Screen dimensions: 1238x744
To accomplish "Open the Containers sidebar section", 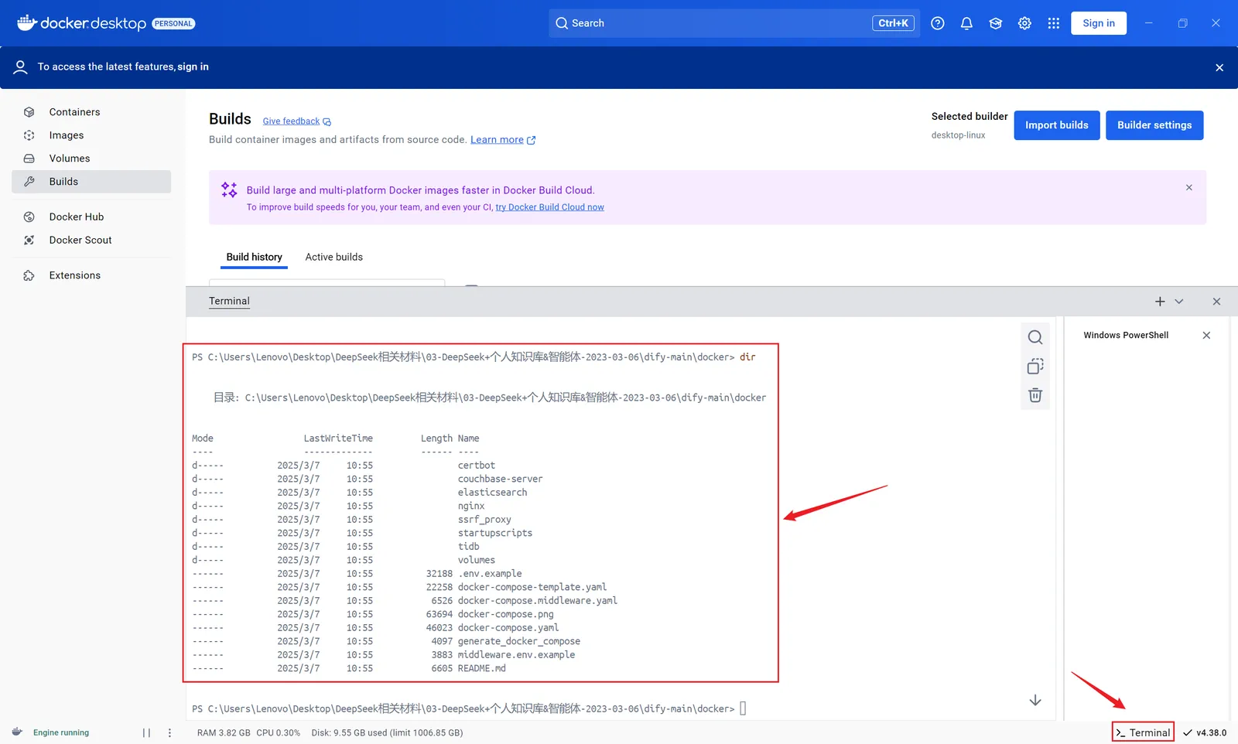I will pos(91,112).
